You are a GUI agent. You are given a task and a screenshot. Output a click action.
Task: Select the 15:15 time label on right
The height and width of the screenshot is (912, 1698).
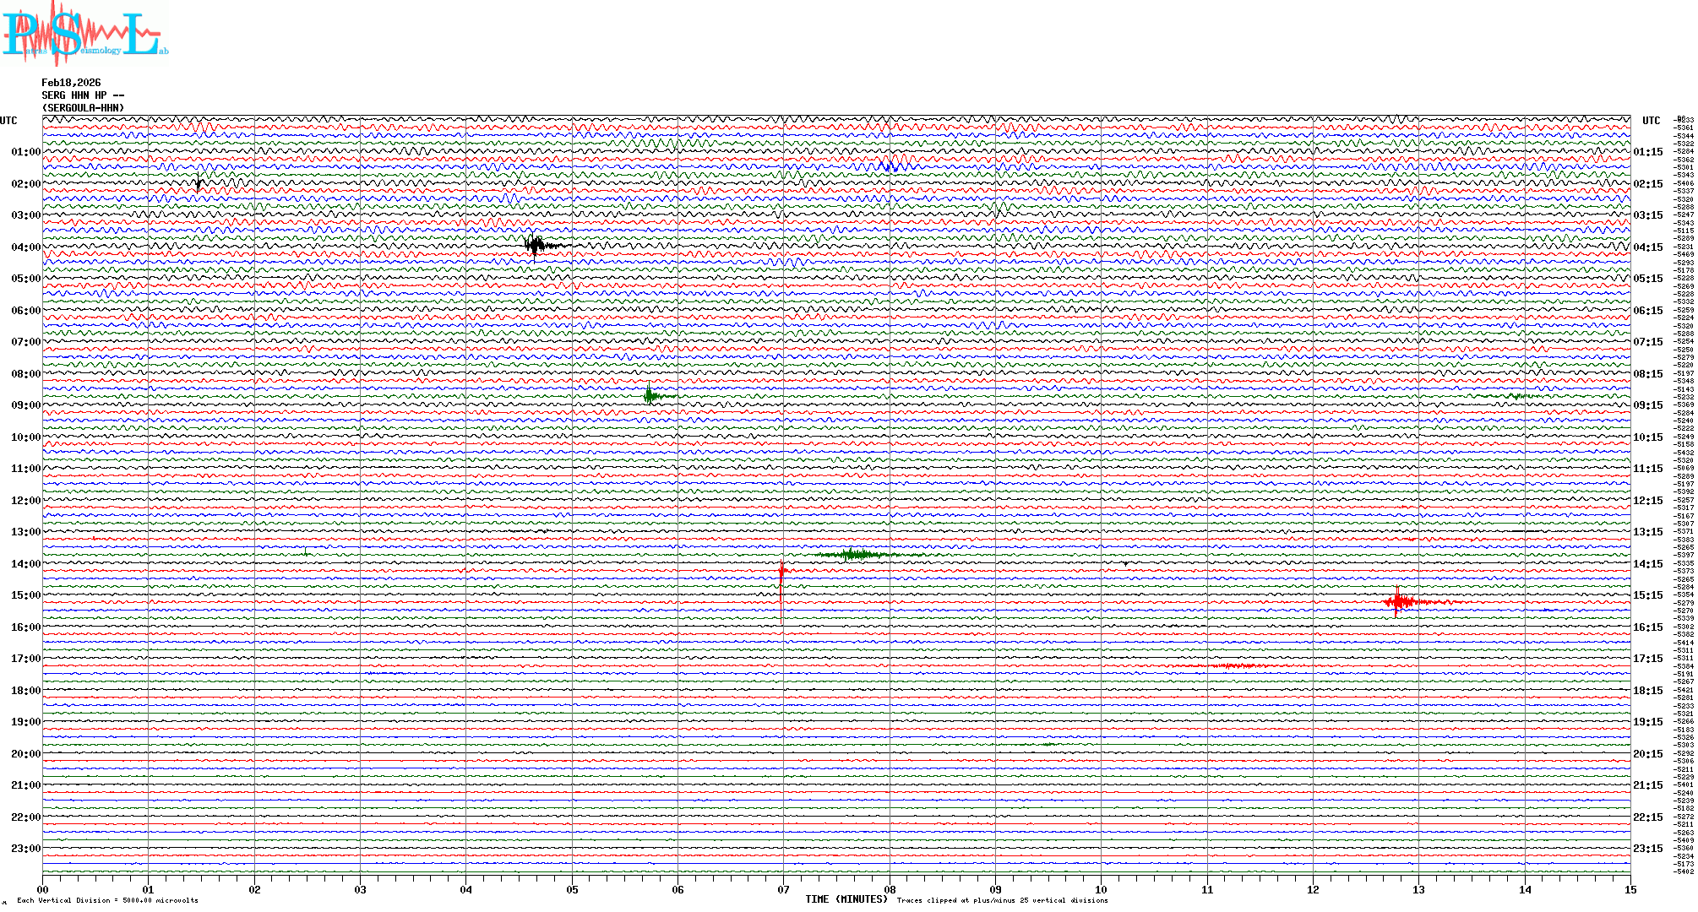coord(1647,595)
